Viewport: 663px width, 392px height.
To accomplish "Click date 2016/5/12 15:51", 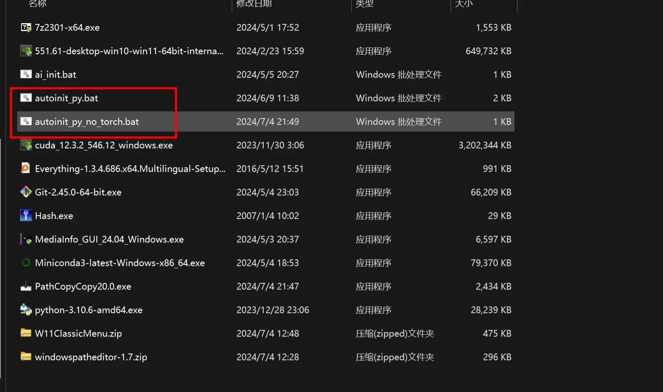I will pos(270,169).
